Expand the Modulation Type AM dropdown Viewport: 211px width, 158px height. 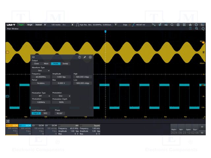click(41, 96)
